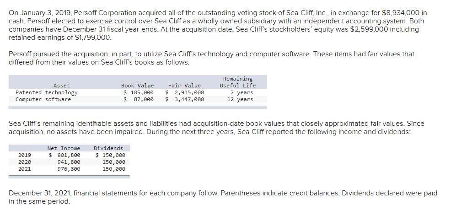This screenshot has width=456, height=205.
Task: Click the Book Value column header
Action: [137, 86]
